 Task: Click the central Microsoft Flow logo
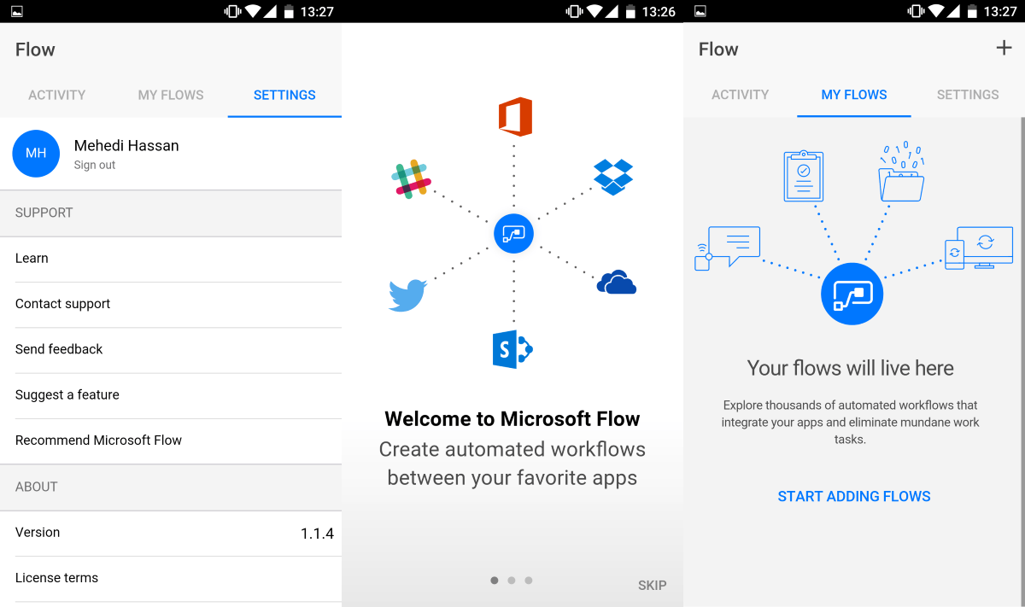(513, 233)
